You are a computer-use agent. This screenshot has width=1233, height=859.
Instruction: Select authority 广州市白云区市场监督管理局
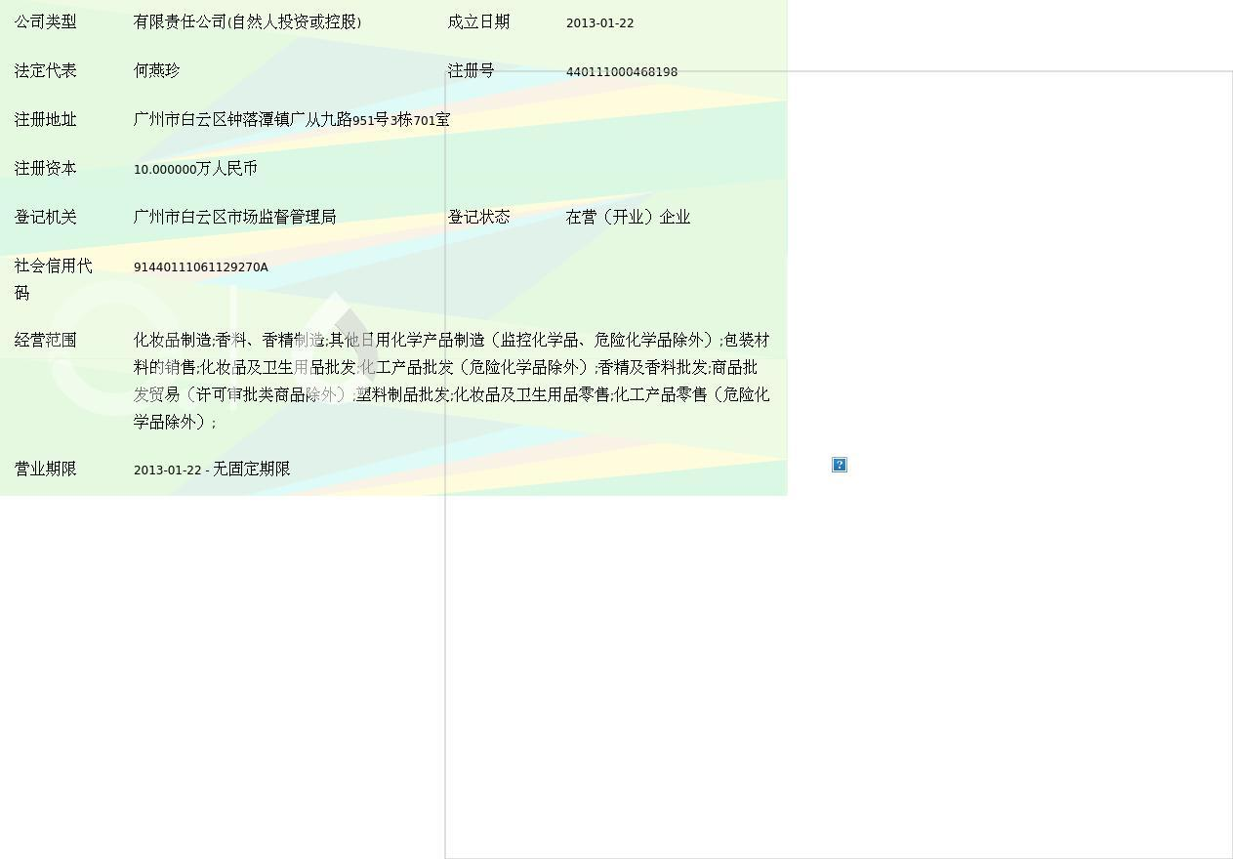tap(234, 217)
